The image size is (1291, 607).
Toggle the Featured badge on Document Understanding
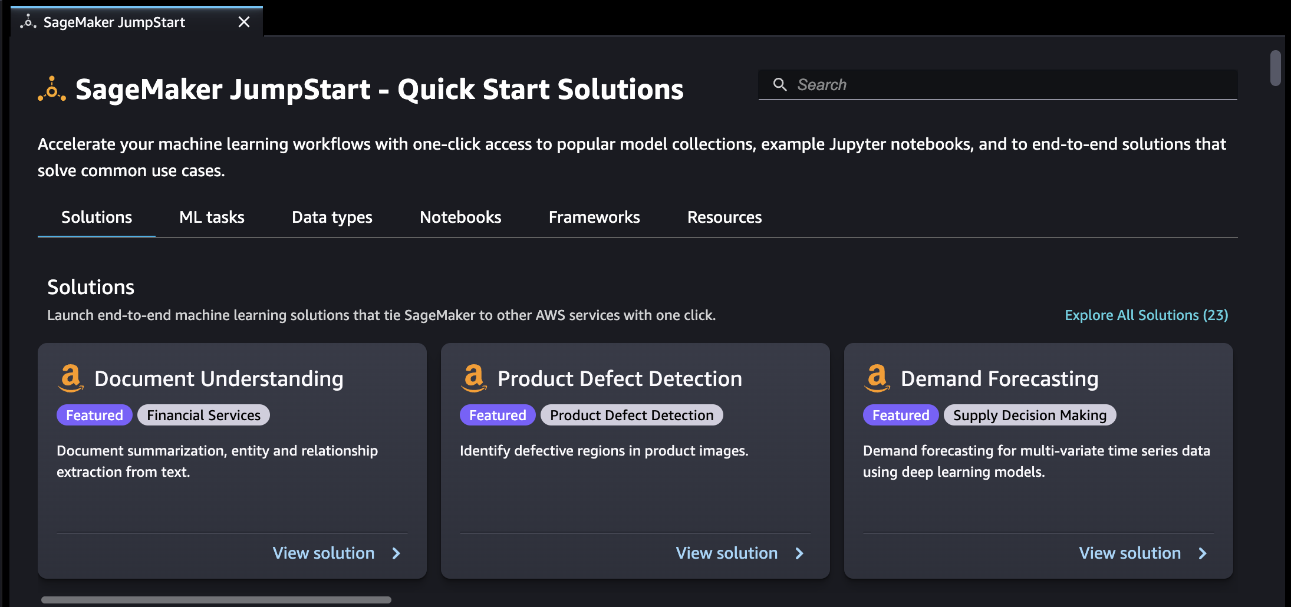coord(94,414)
